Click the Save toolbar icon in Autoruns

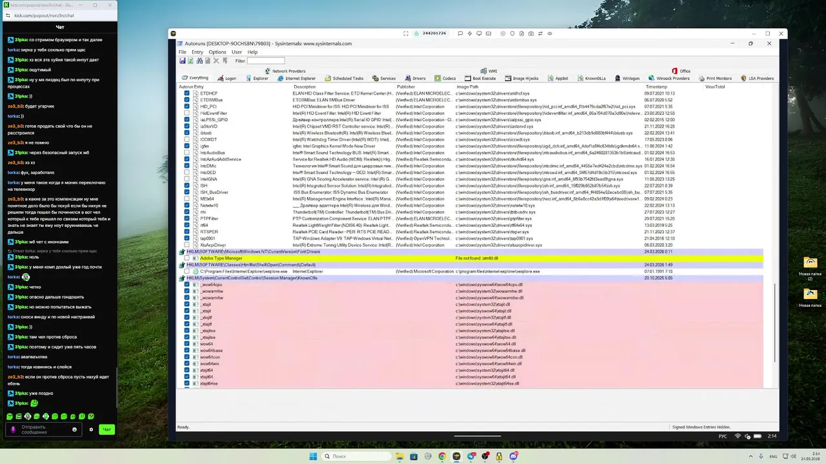click(183, 61)
